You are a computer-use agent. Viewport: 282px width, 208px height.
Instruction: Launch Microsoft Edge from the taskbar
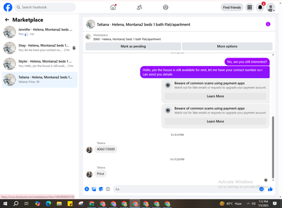pyautogui.click(x=49, y=203)
